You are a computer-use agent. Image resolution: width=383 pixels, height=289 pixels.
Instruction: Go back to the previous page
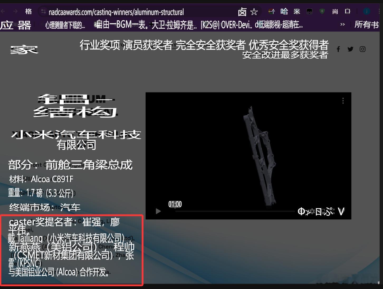pos(3,11)
